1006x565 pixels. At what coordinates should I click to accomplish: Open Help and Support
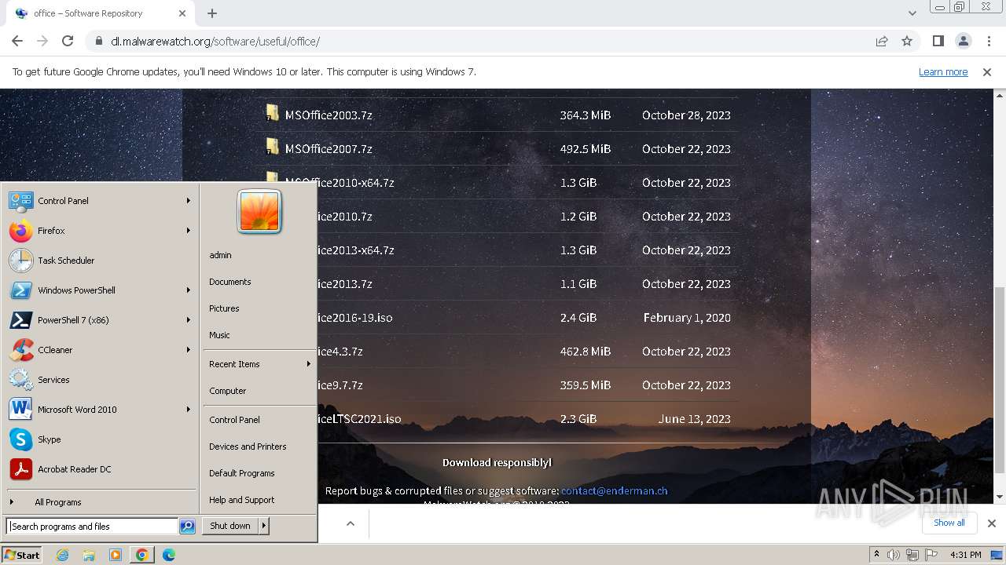pyautogui.click(x=242, y=500)
